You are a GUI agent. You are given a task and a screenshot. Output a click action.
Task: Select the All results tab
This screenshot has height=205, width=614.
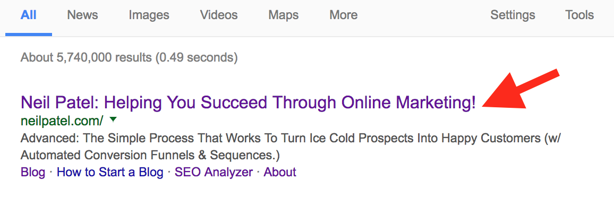[29, 15]
